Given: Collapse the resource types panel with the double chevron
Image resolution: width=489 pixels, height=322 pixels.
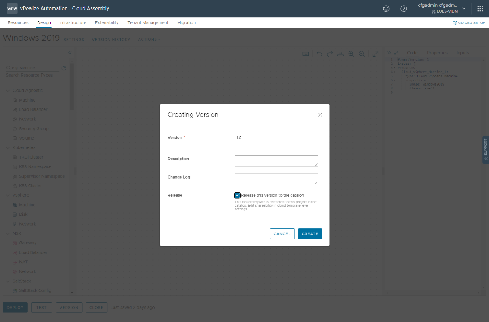Looking at the screenshot, I should [x=70, y=53].
